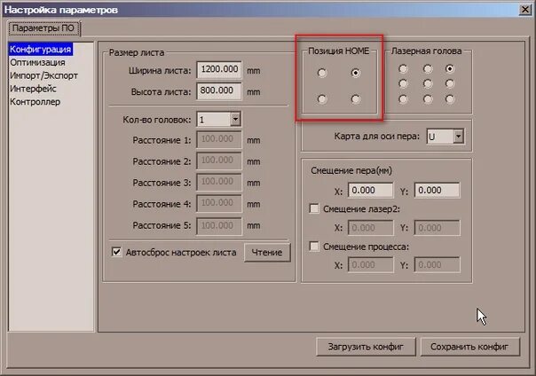Image resolution: width=536 pixels, height=376 pixels.
Task: Select bottom-right Позиция HOME radio button
Action: 356,99
